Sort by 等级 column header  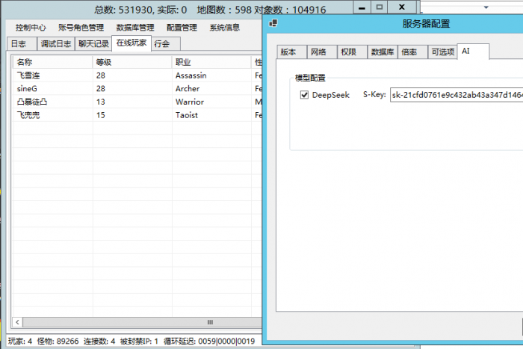131,62
